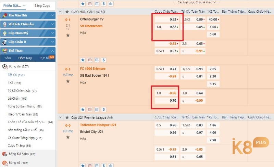Open the bar chart icon in the top icon row
Image resolution: width=274 pixels, height=167 pixels.
pyautogui.click(x=111, y=4)
